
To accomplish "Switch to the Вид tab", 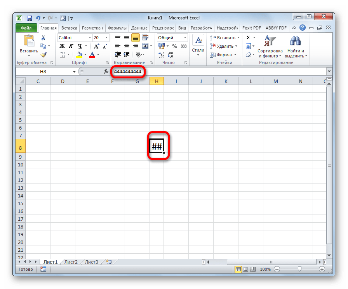I will coord(182,28).
